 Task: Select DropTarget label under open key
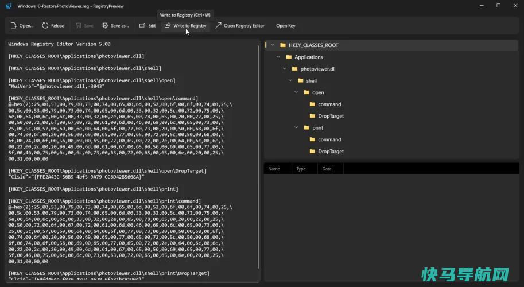pyautogui.click(x=331, y=116)
